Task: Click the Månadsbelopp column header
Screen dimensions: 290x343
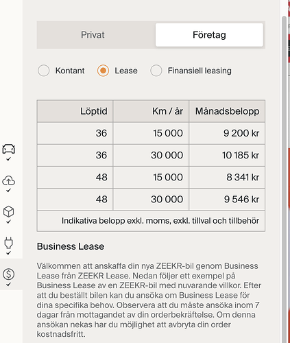Action: coord(227,111)
